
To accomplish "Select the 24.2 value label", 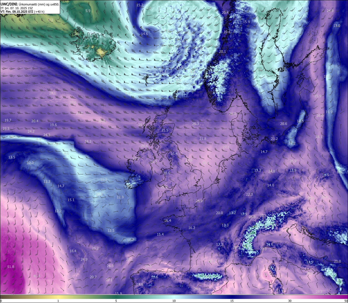I will (x=31, y=132).
